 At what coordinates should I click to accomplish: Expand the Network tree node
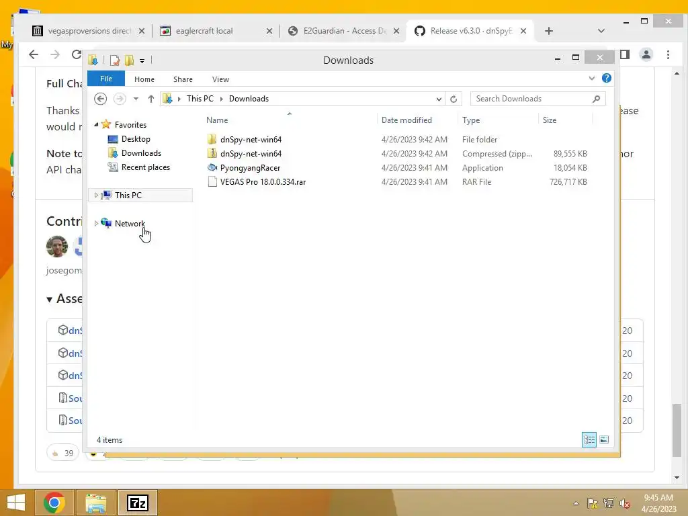(x=96, y=223)
